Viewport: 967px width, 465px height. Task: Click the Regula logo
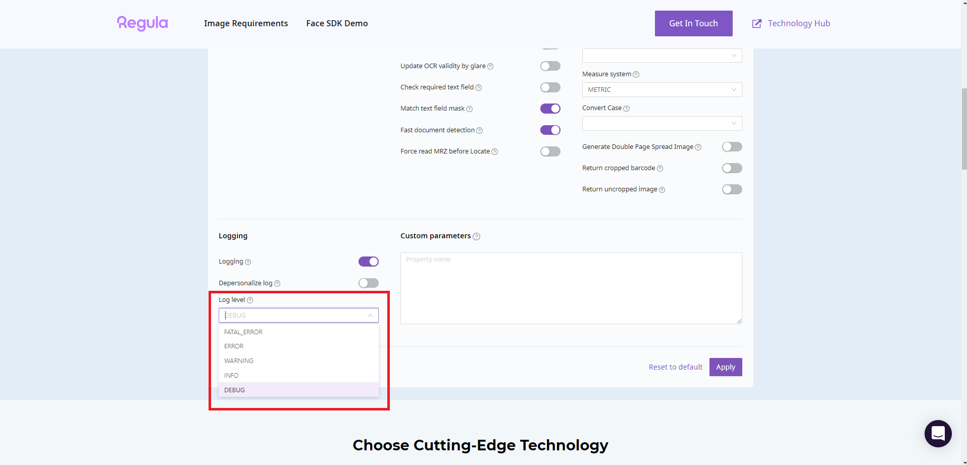point(142,23)
